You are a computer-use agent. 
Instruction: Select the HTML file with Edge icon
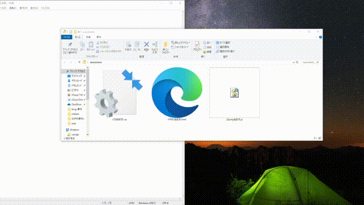click(177, 94)
